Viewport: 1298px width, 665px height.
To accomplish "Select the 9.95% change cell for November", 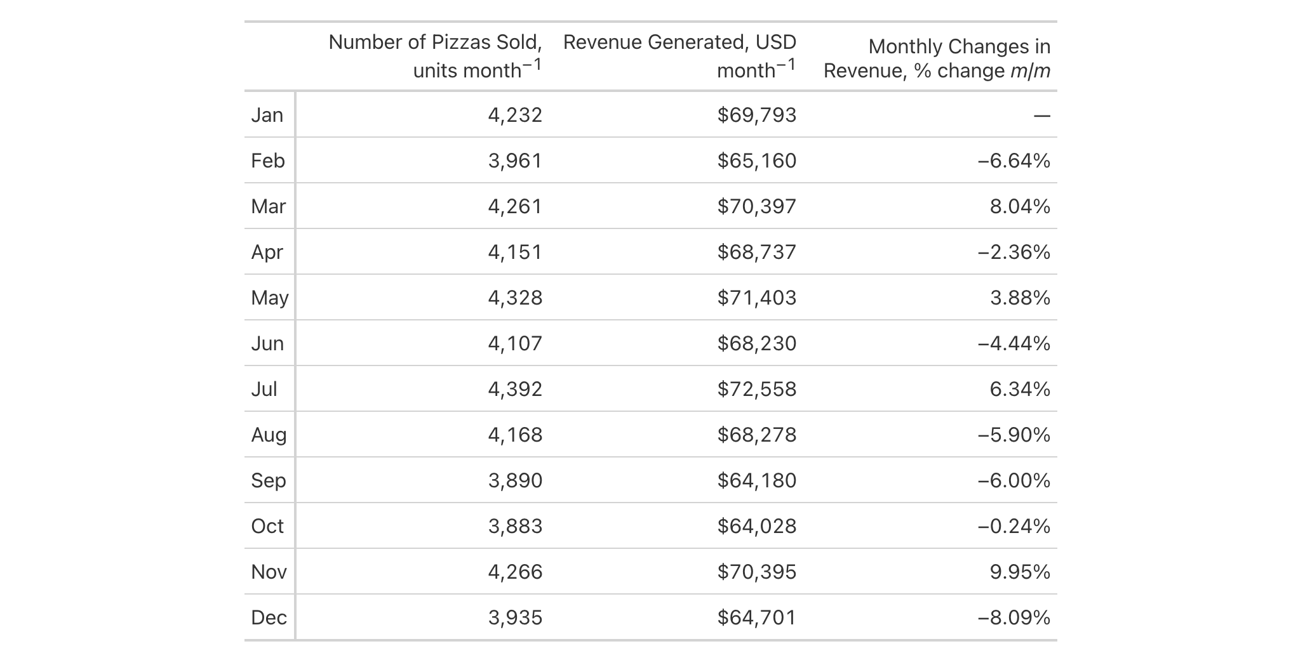I will pos(1020,572).
